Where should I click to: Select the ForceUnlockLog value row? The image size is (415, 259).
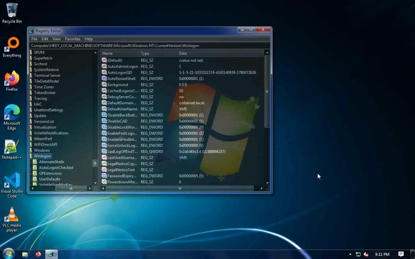(x=183, y=146)
